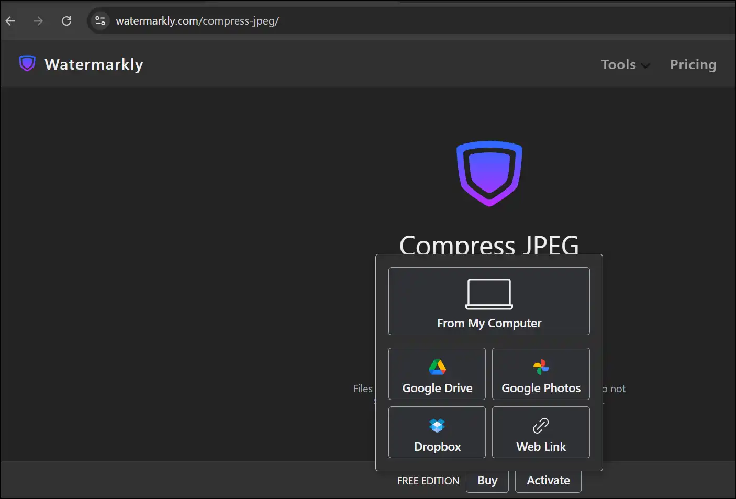Click the Activate button

[x=548, y=481]
